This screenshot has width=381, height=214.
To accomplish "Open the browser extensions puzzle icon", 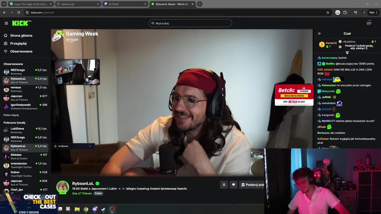I will click(x=345, y=12).
